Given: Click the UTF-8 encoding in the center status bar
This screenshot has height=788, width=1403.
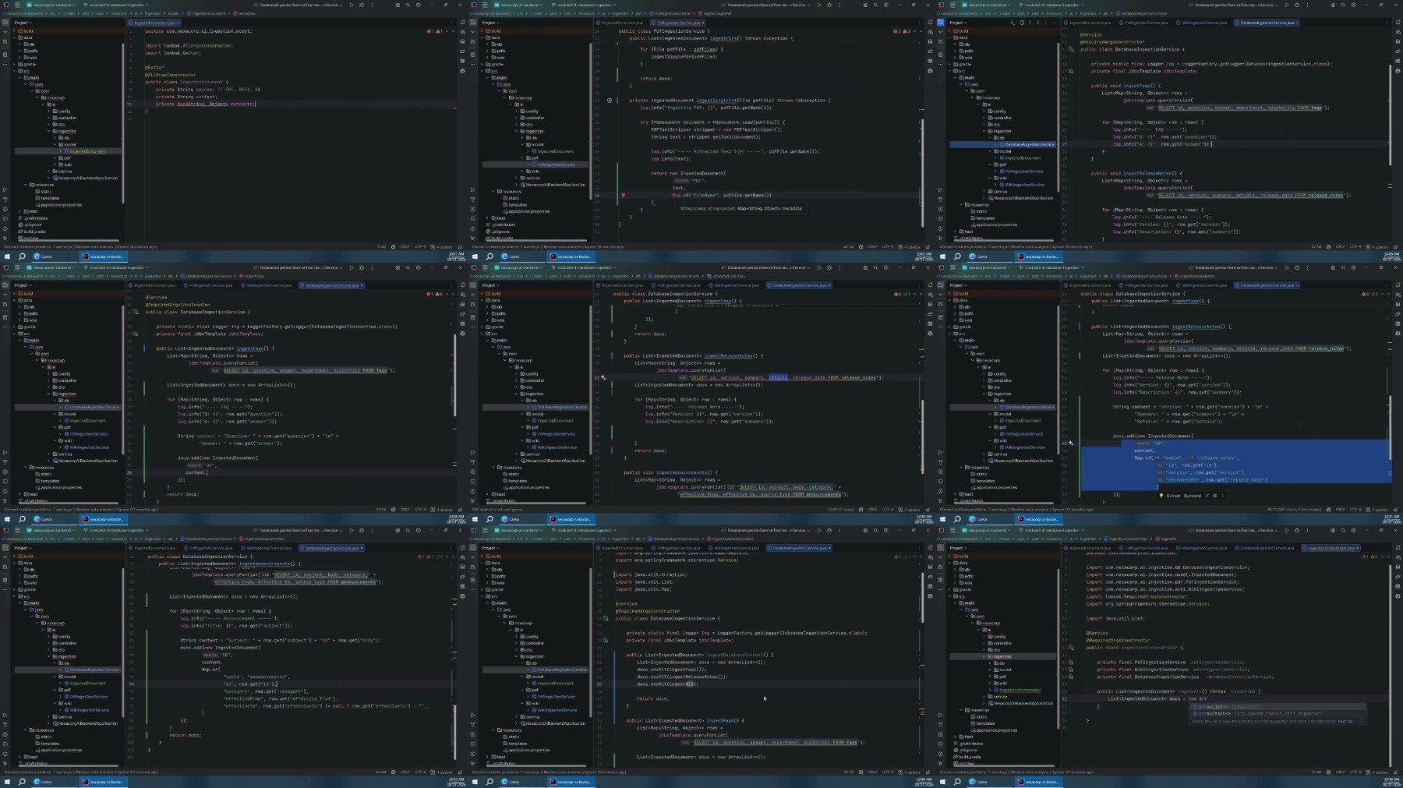Looking at the screenshot, I should pyautogui.click(x=888, y=510).
